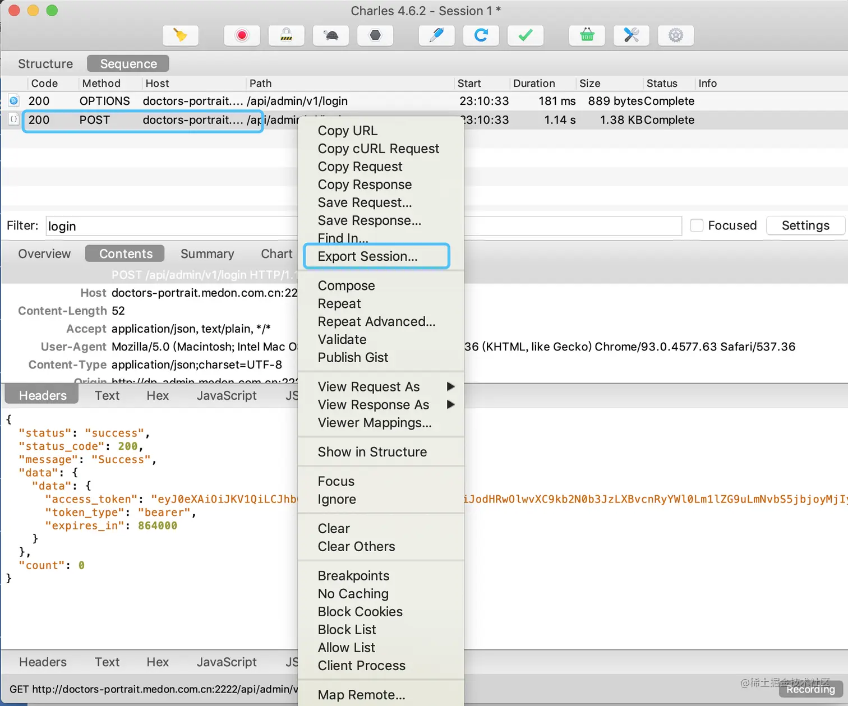Clear the session with the broom icon

tap(180, 36)
